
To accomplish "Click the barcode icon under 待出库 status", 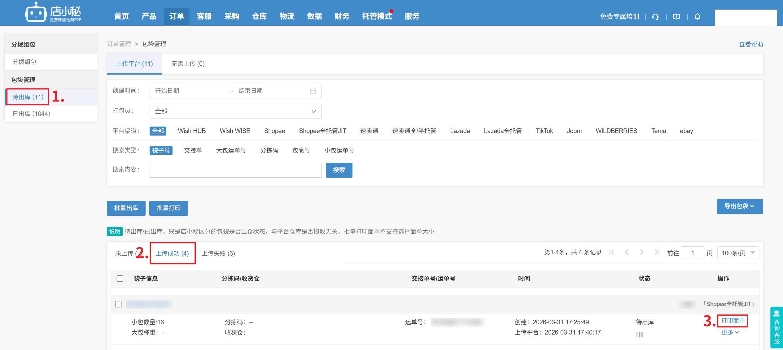I will [x=639, y=335].
